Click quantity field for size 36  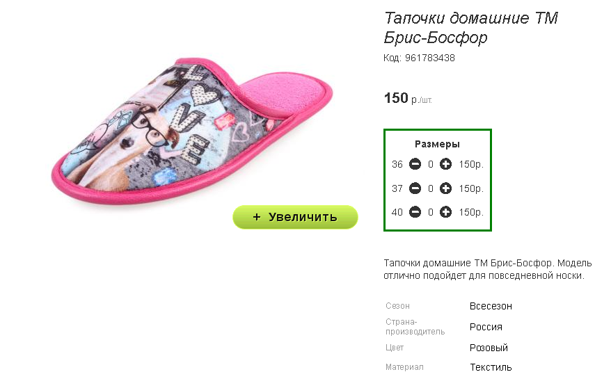[x=431, y=165]
